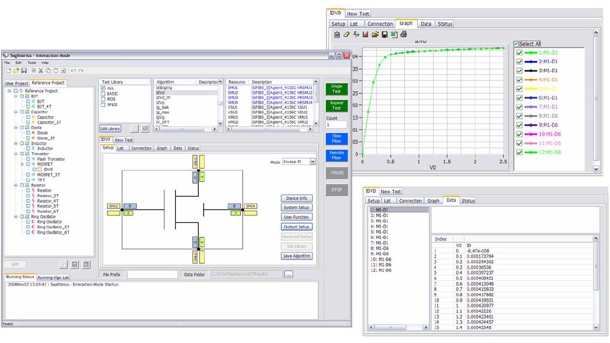Click the Open folder icon in Sagittarius toolbar
The height and width of the screenshot is (343, 610).
[16, 70]
